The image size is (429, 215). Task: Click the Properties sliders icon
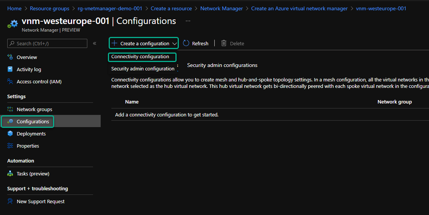tap(10, 146)
